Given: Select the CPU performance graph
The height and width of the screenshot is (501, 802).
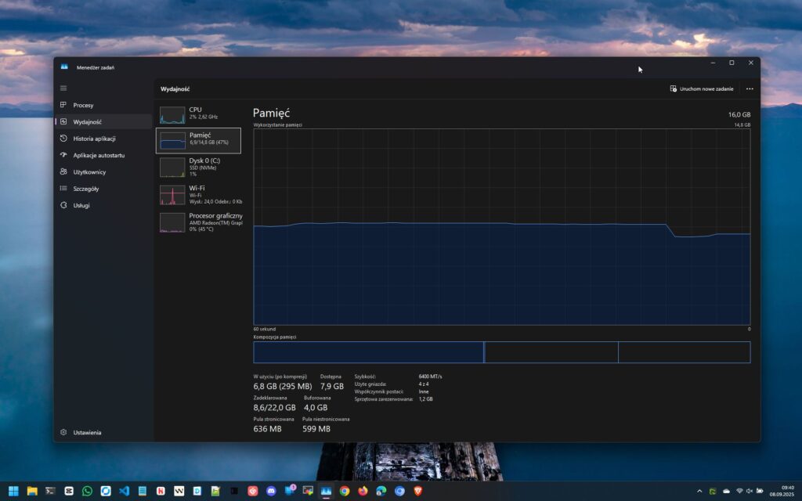Looking at the screenshot, I should [x=172, y=115].
